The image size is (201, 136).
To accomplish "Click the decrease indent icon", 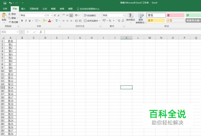I will click(x=76, y=21).
